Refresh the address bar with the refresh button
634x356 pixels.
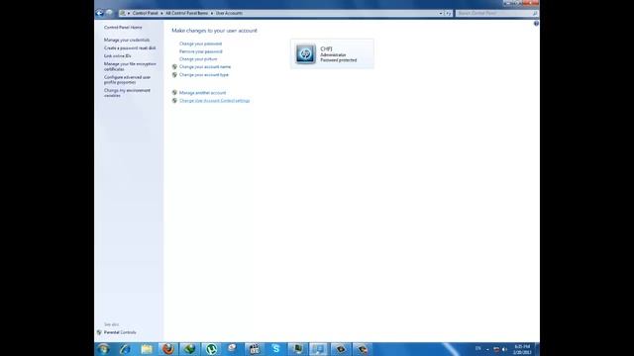point(449,13)
